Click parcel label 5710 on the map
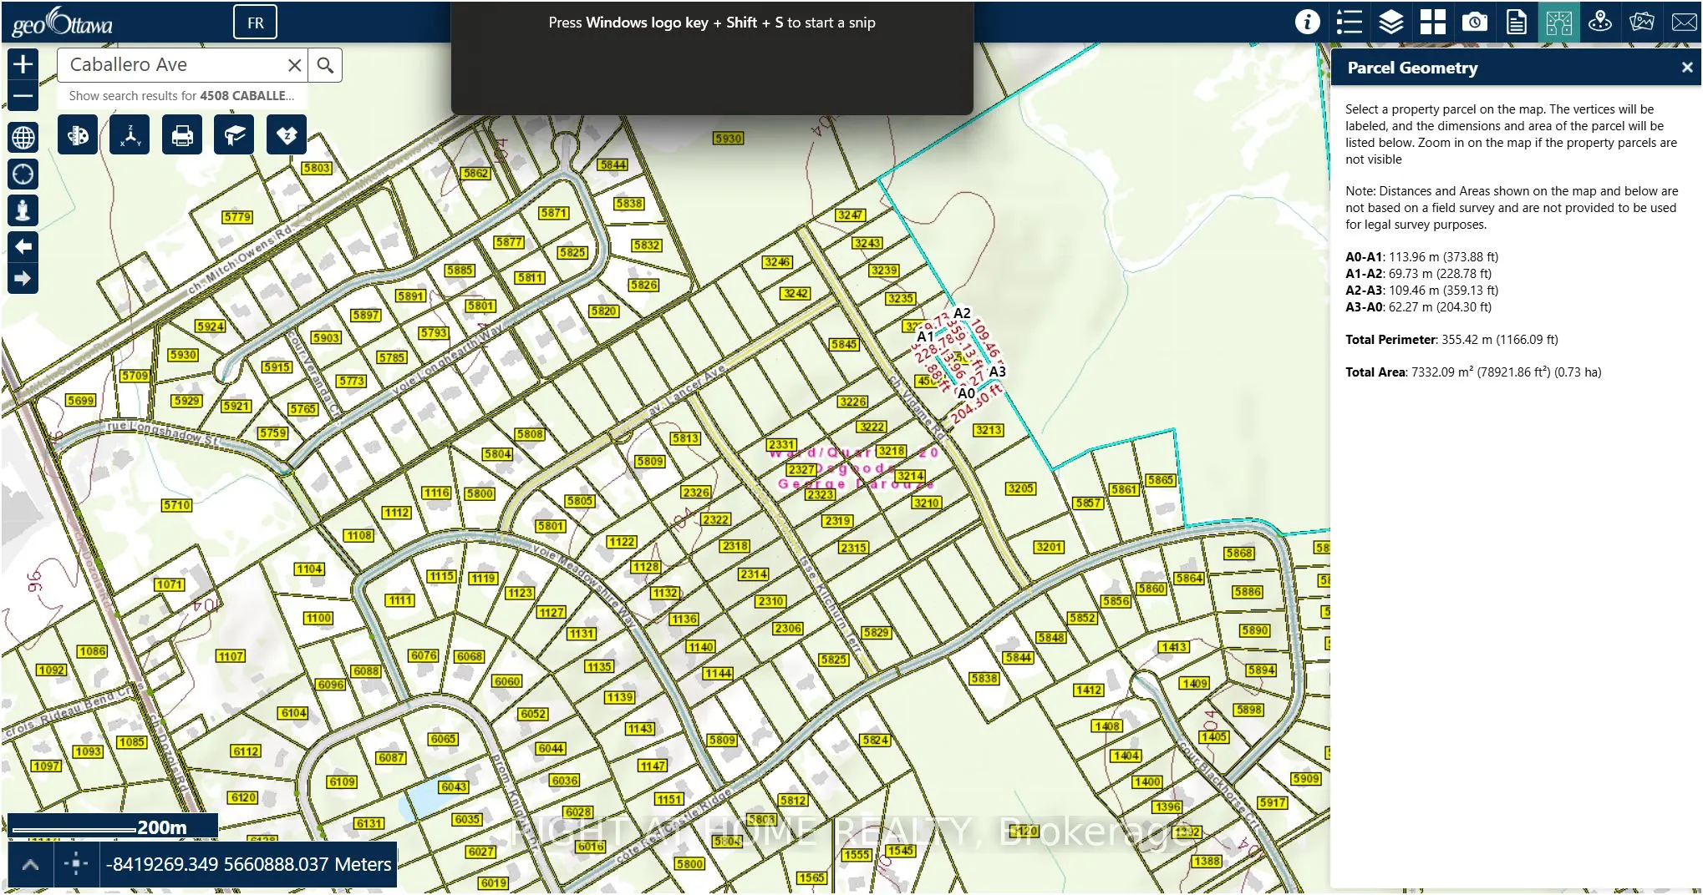Screen dimensions: 1703x895 [x=176, y=505]
